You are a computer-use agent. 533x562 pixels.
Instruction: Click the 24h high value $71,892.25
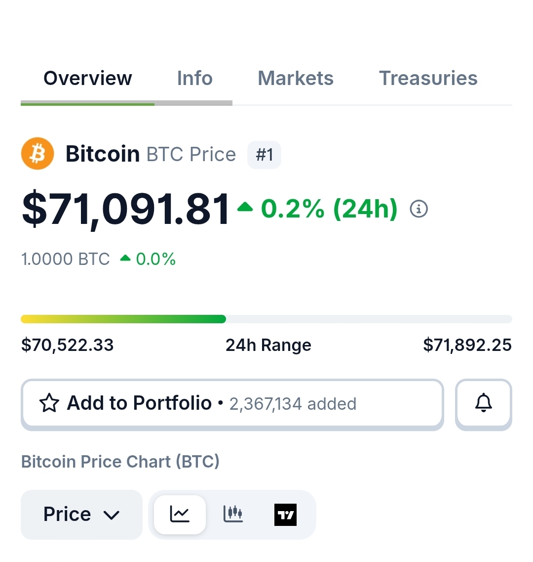coord(467,345)
